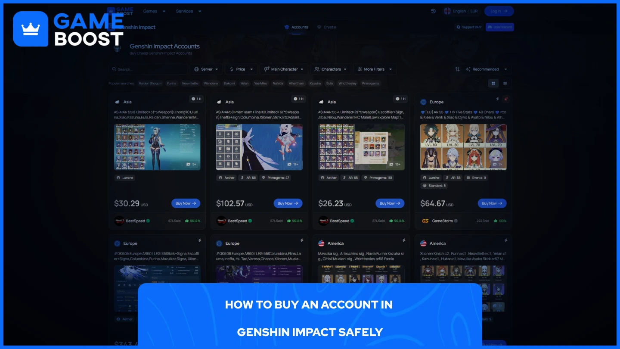The width and height of the screenshot is (620, 349).
Task: Click the search magnifier icon in the search bar
Action: click(x=115, y=69)
